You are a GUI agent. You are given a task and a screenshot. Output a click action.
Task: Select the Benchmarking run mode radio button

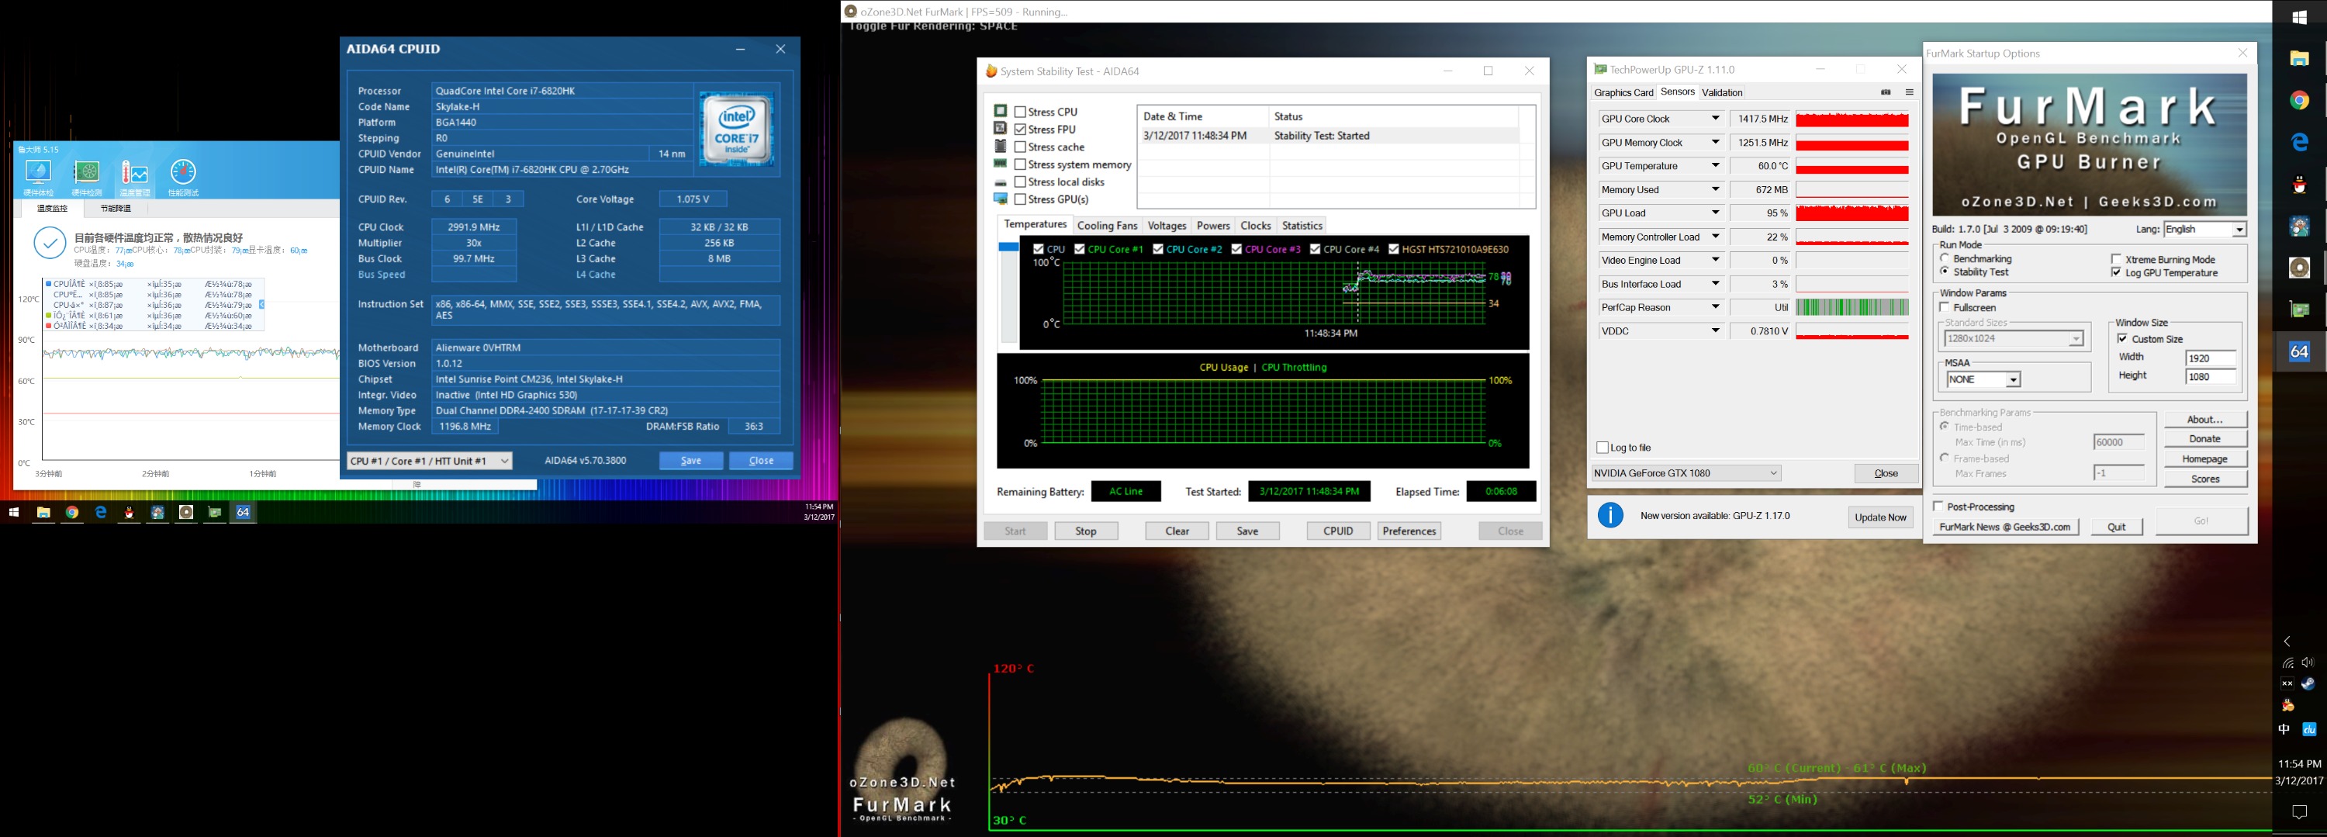(x=1945, y=258)
